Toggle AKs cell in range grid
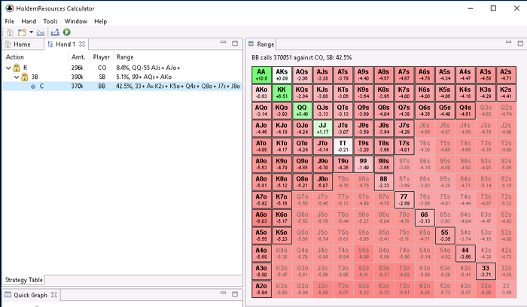Viewport: 527px width, 307px height. [282, 74]
